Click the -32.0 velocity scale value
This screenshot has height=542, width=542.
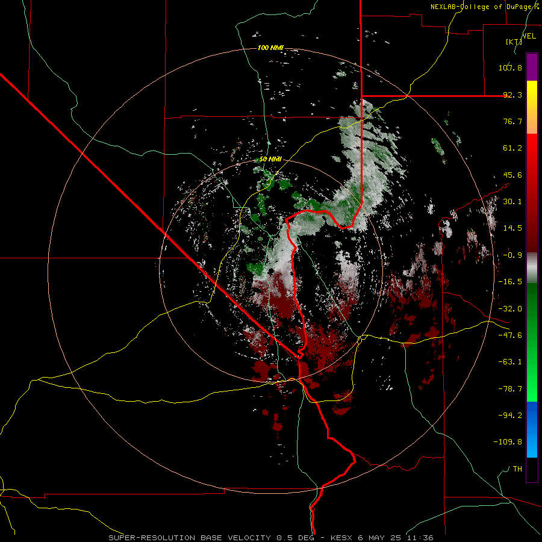510,309
